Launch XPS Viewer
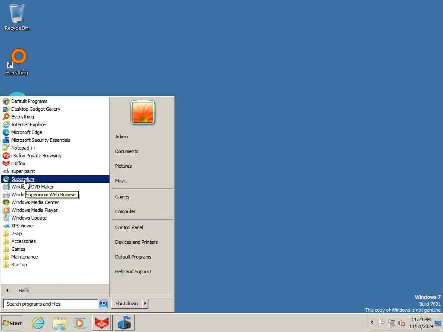 click(55, 226)
